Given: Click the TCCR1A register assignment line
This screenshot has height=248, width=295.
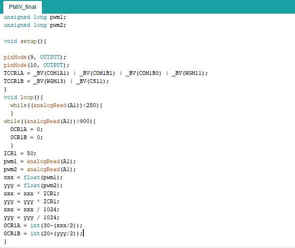Looking at the screenshot, I should tap(106, 73).
